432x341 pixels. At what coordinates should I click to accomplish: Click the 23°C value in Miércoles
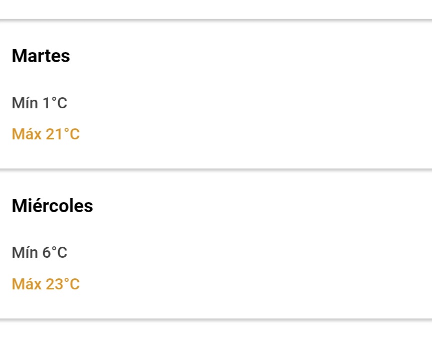63,284
